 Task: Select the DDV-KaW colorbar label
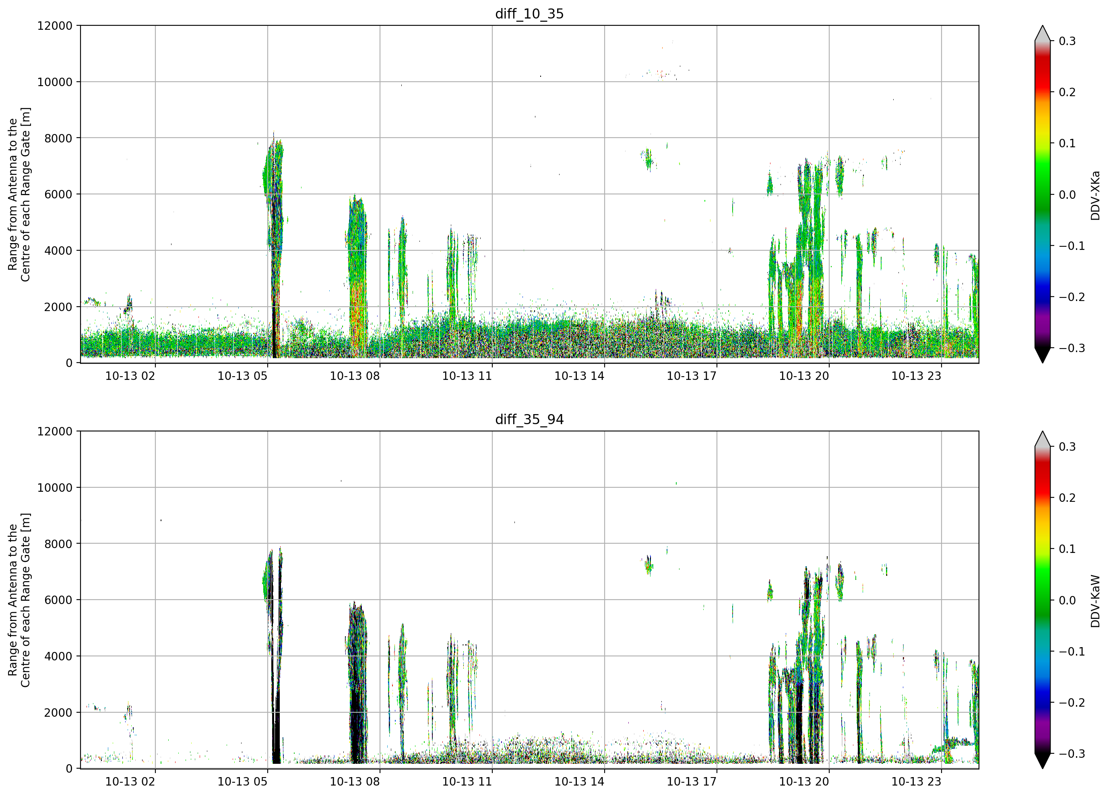point(1095,601)
